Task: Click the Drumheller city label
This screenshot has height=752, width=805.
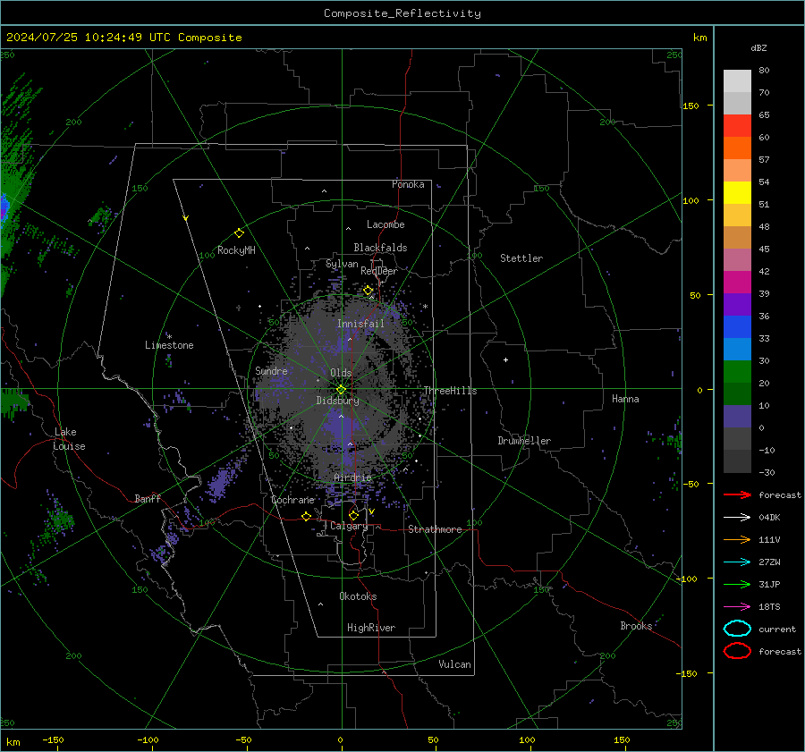Action: coord(523,441)
